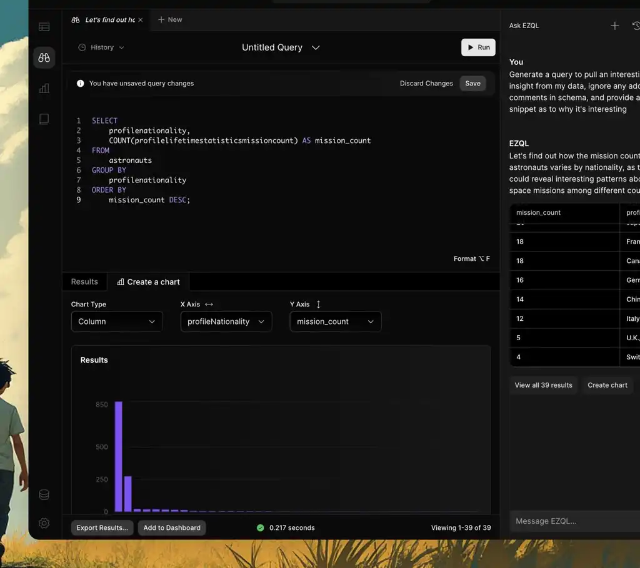Open the Chart Type dropdown showing Column
The width and height of the screenshot is (640, 568).
[x=116, y=321]
